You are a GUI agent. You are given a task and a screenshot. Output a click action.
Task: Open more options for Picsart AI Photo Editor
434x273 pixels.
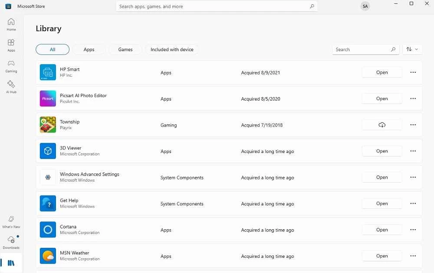click(413, 99)
